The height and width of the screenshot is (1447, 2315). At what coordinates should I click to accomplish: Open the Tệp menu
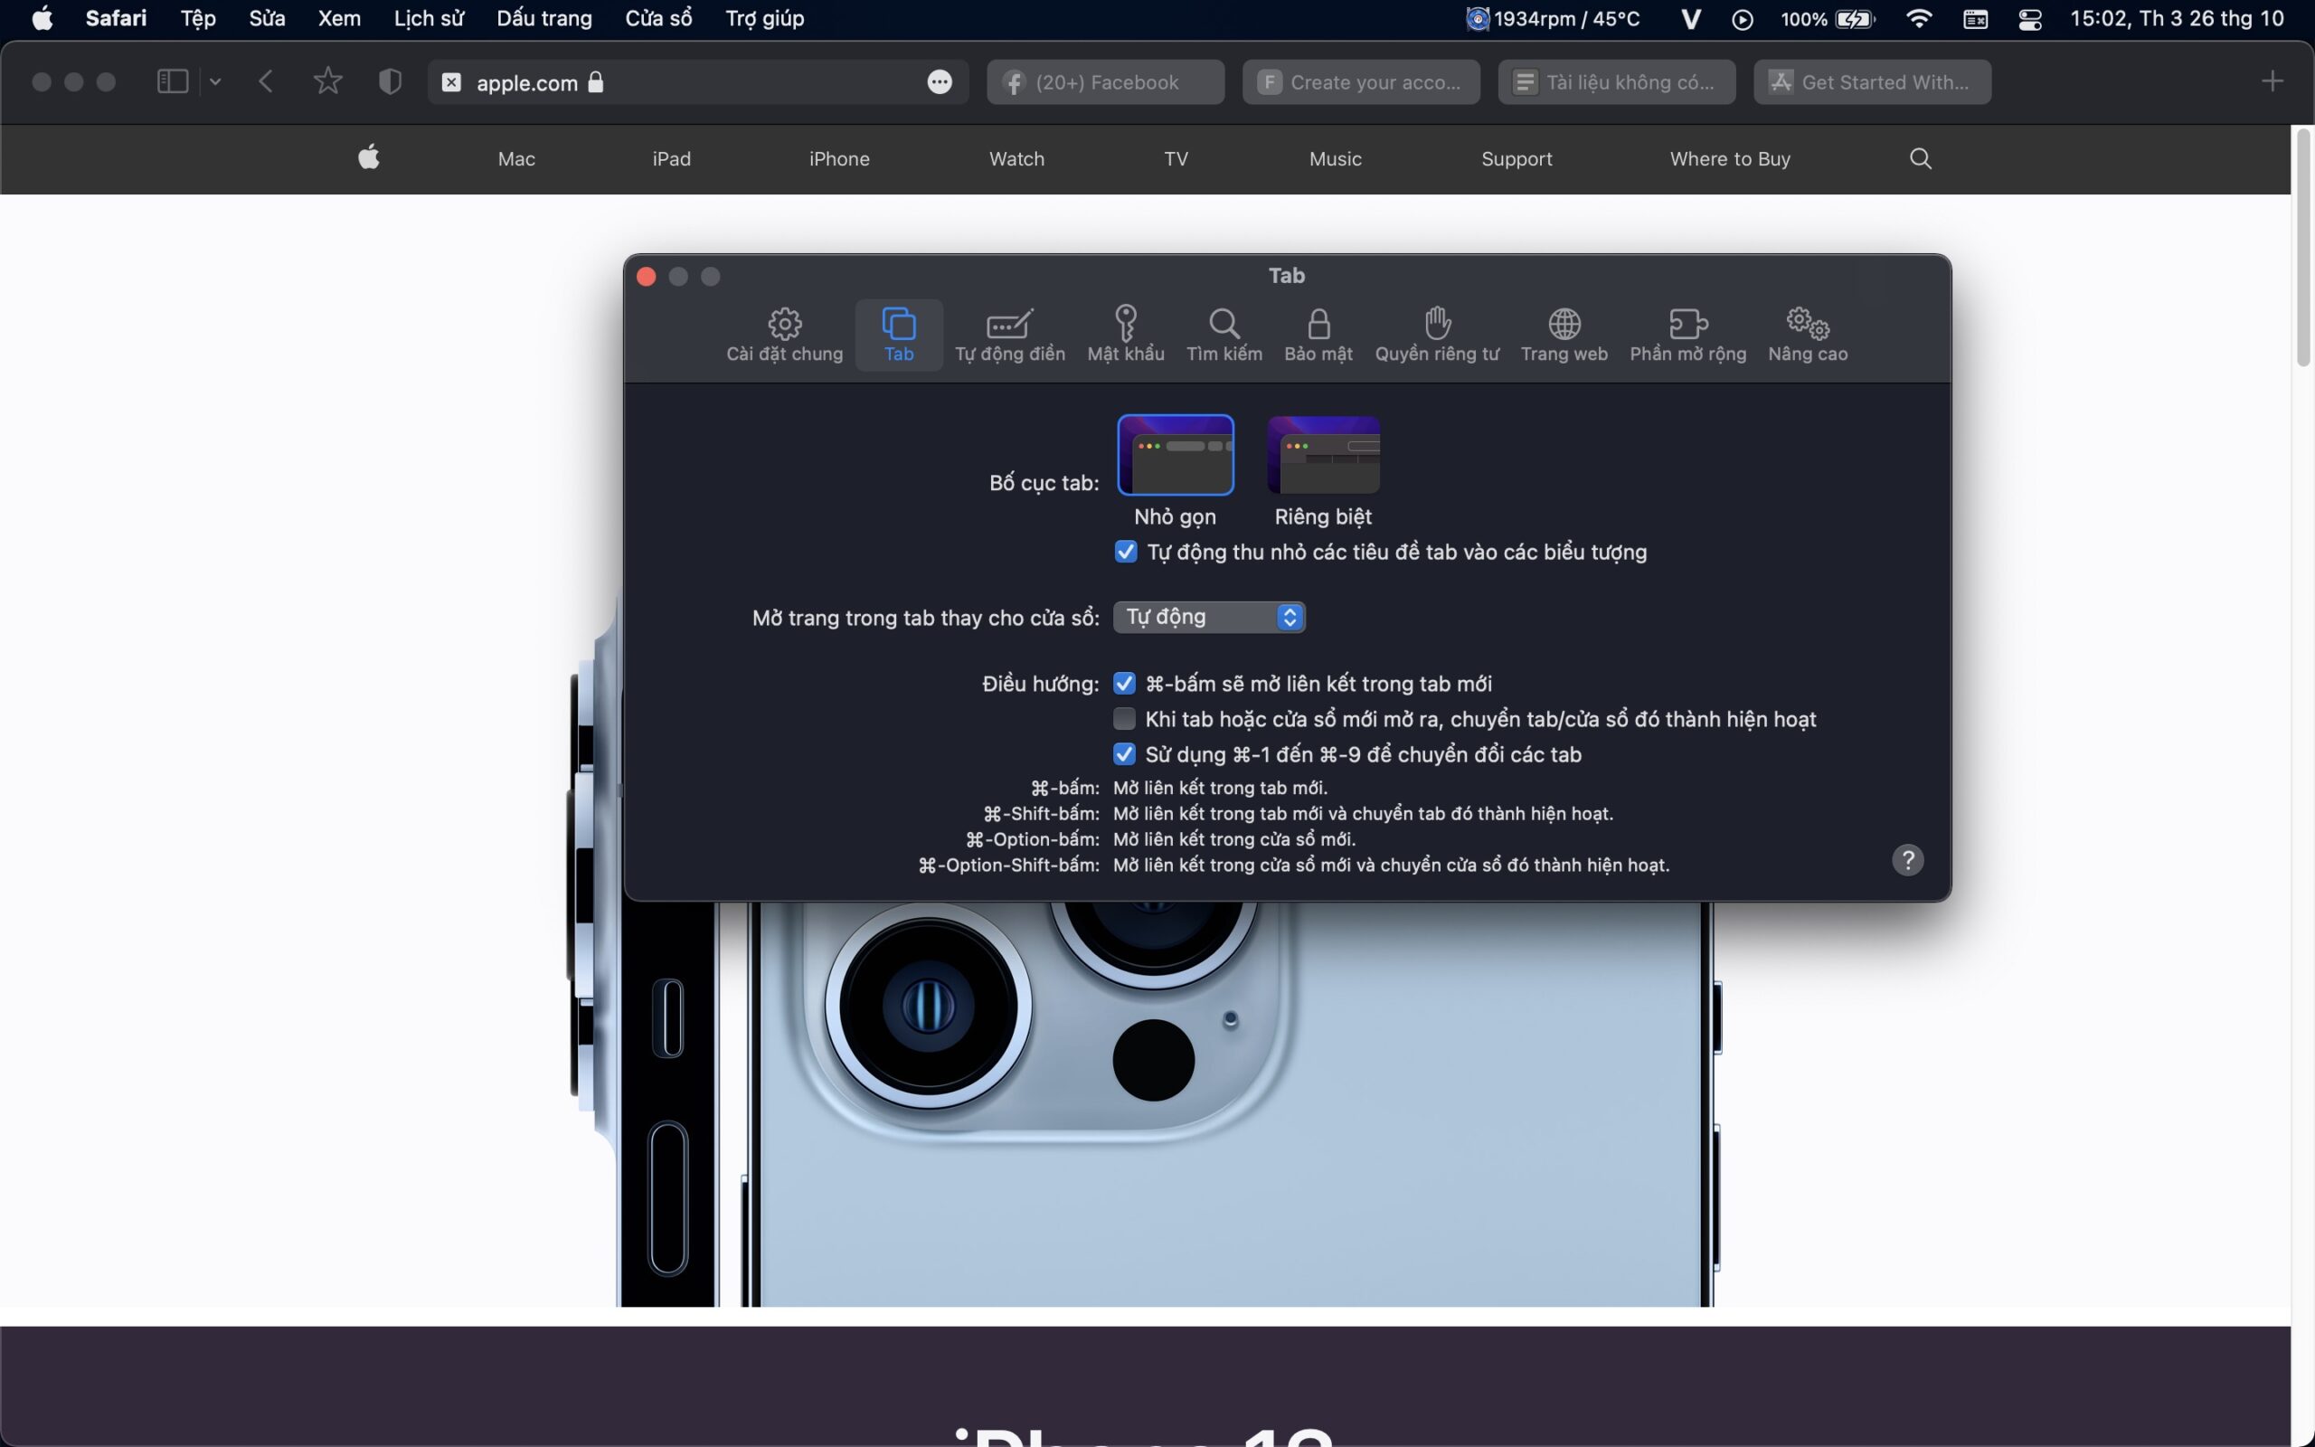[198, 18]
